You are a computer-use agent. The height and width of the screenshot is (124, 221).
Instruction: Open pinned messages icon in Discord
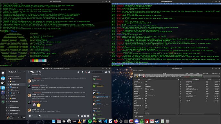(x=86, y=72)
